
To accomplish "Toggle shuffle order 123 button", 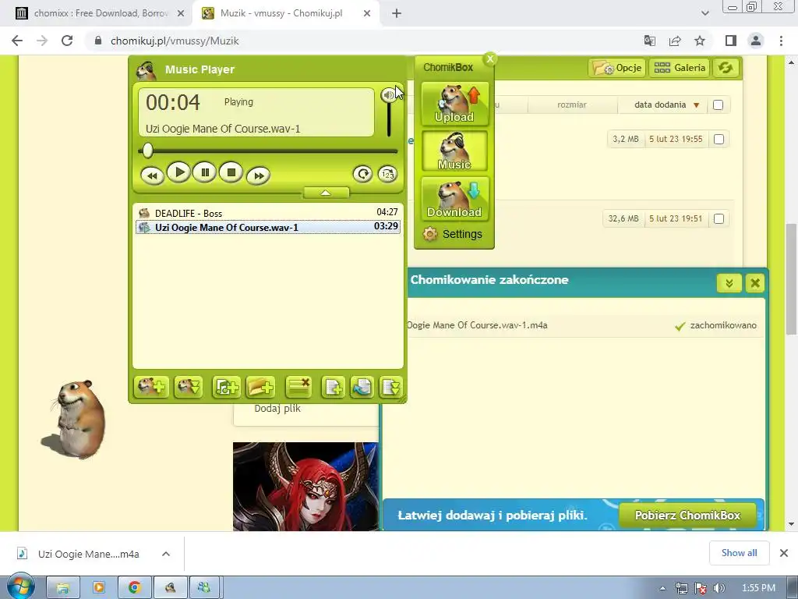I will (388, 174).
